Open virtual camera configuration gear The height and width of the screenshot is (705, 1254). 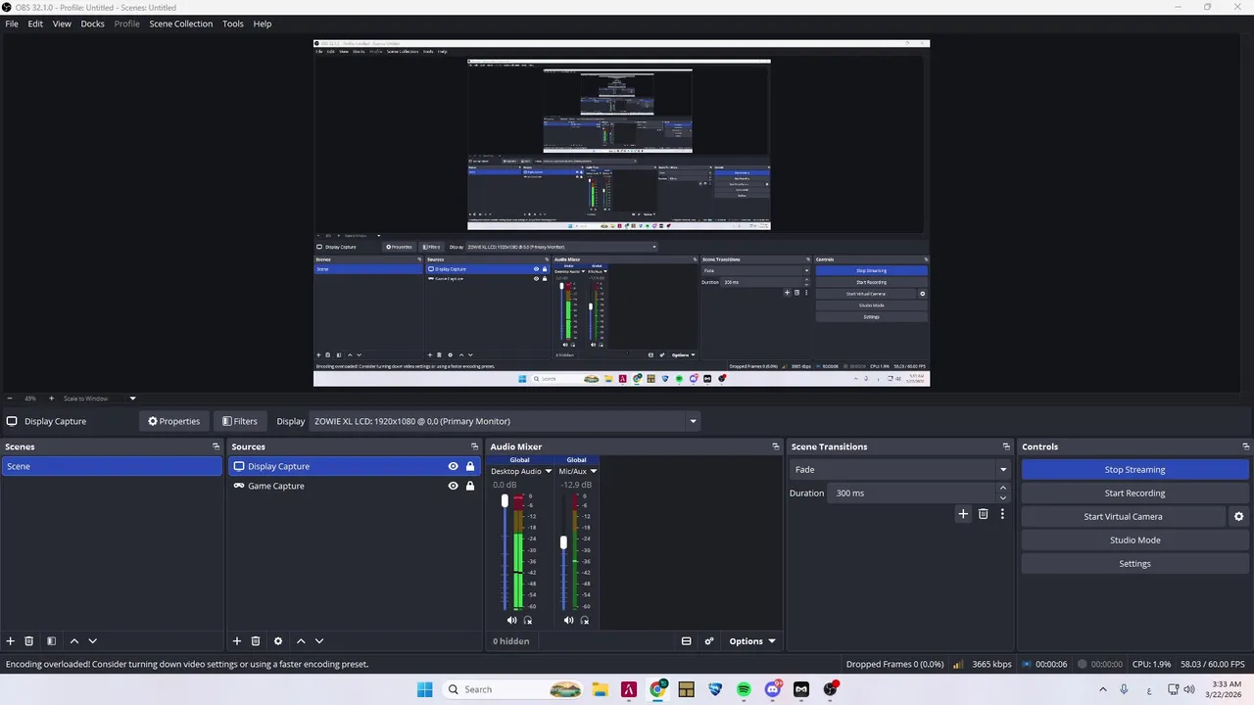click(1238, 516)
